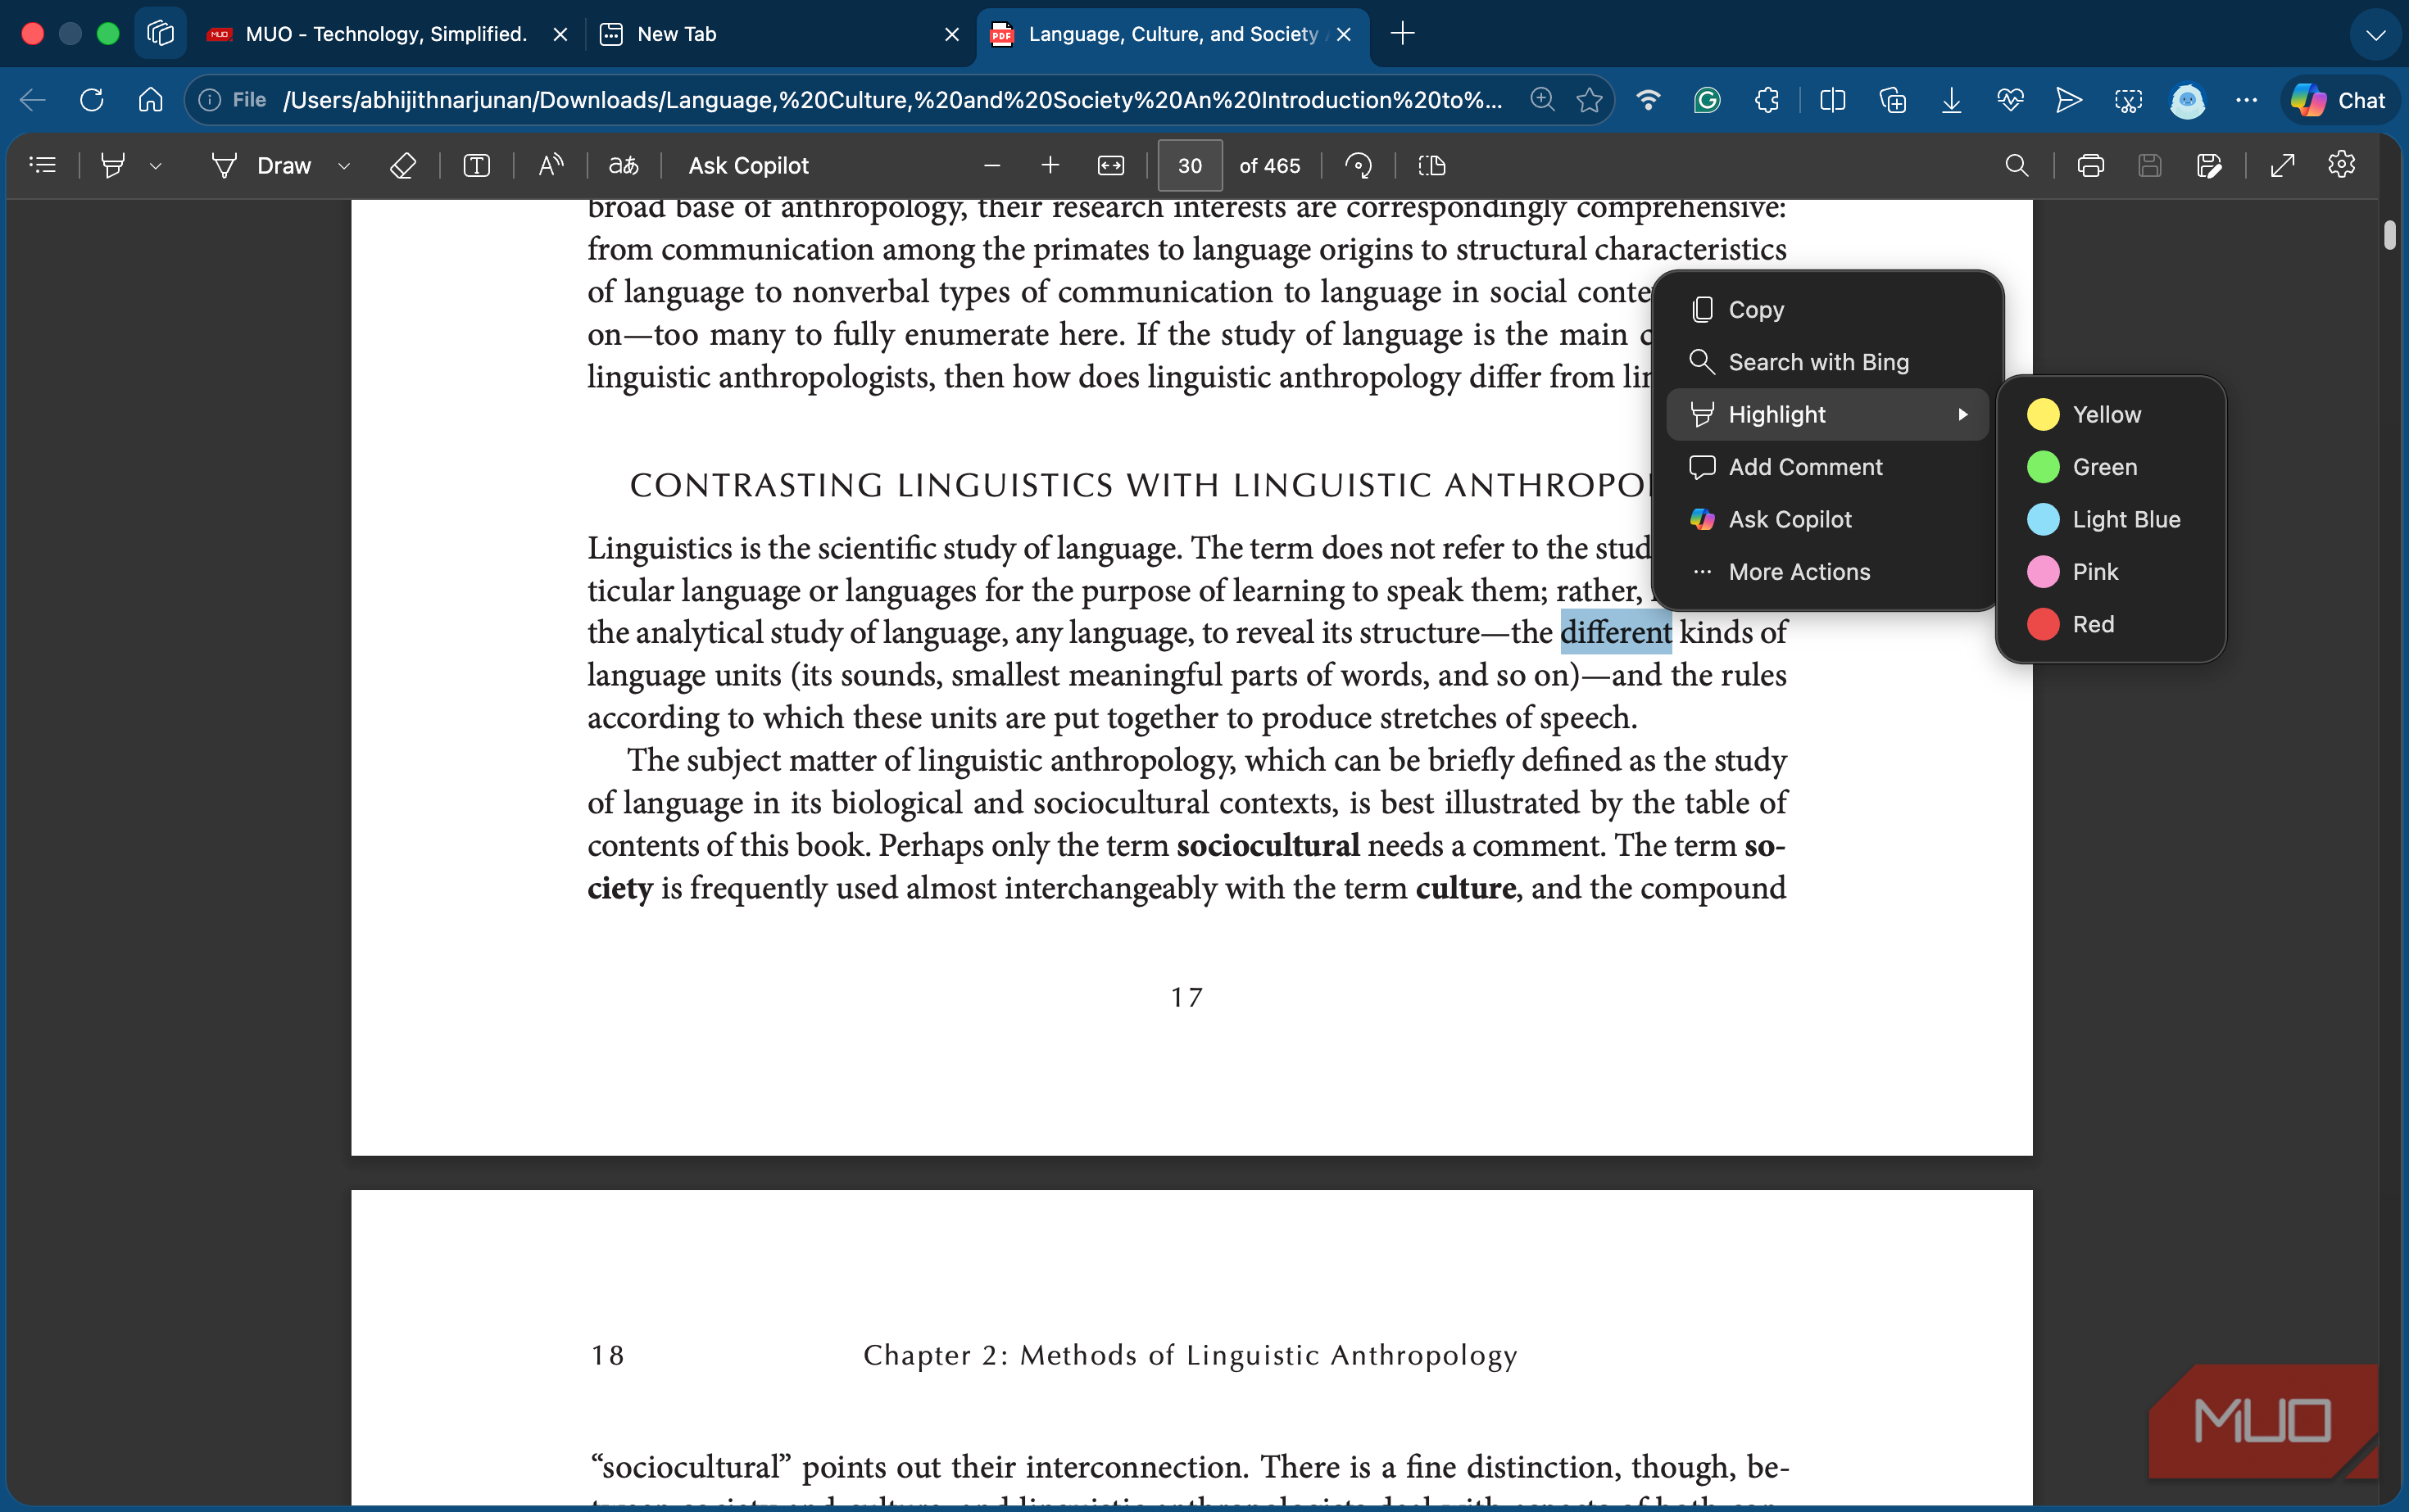
Task: Reload the current page
Action: coord(91,100)
